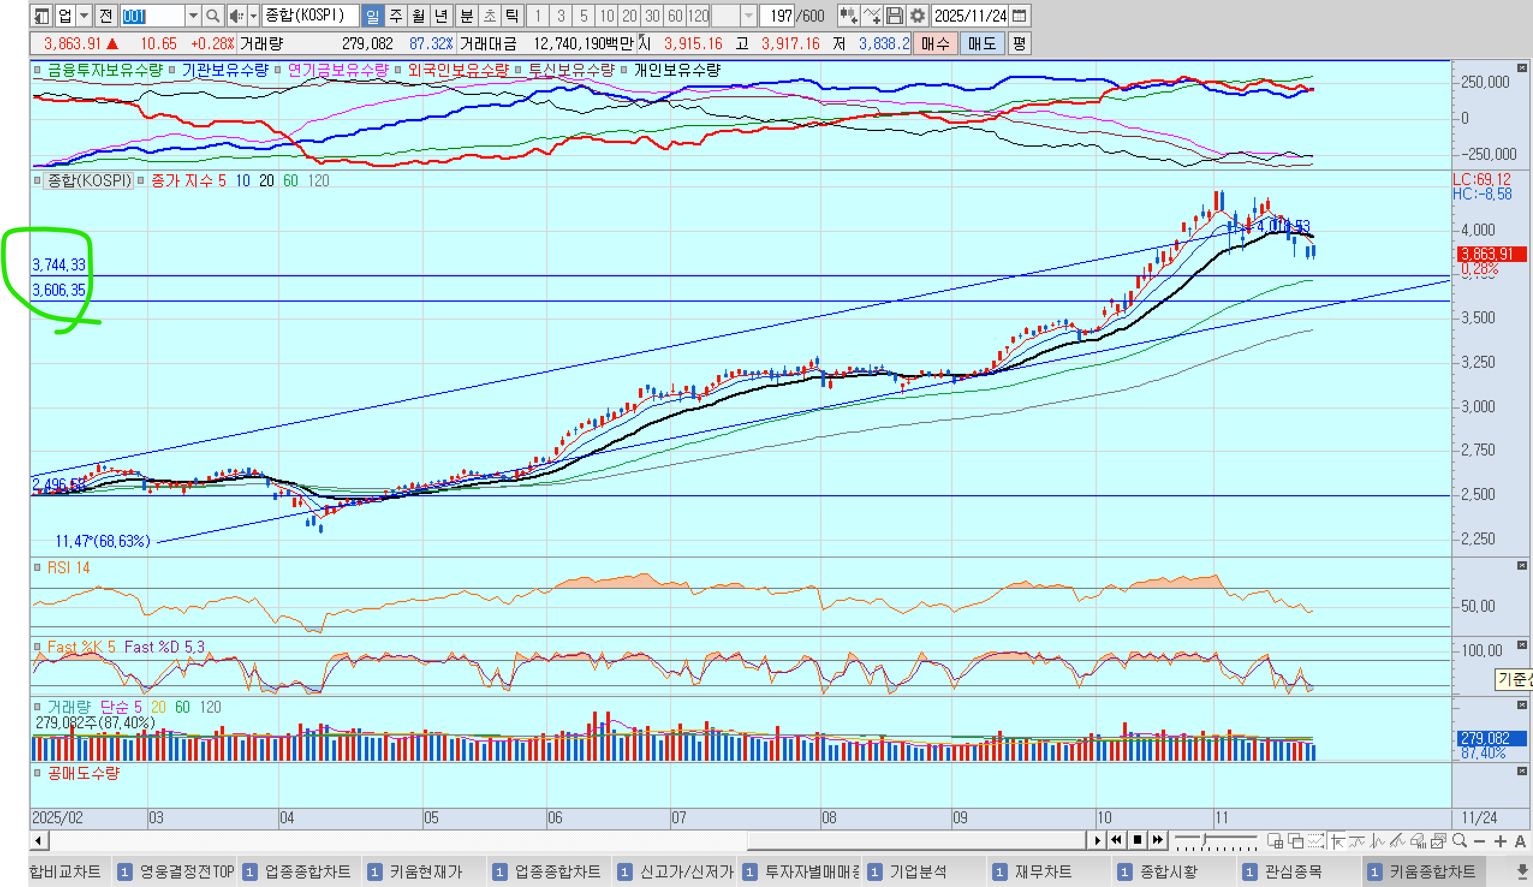Click the fast-forward playback button

pos(1157,840)
